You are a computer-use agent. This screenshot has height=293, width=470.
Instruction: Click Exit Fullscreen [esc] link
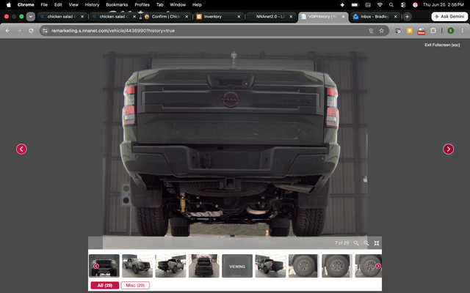click(442, 45)
